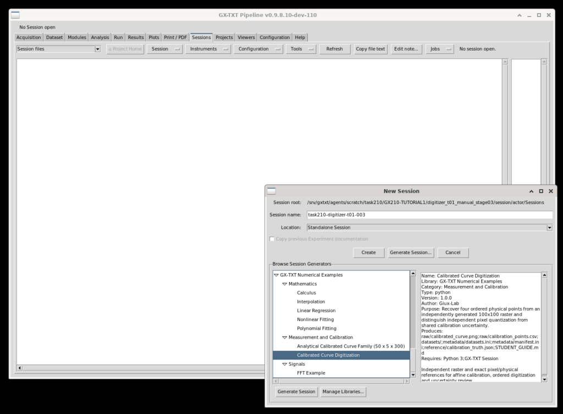The width and height of the screenshot is (563, 414).
Task: Open the Jobs menu button
Action: [439, 49]
